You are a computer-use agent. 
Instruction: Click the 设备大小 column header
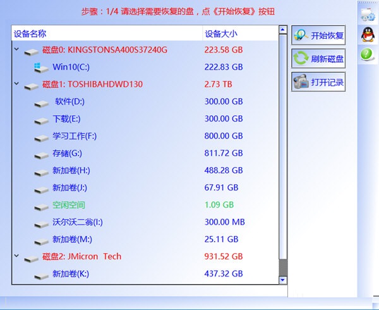pyautogui.click(x=240, y=34)
